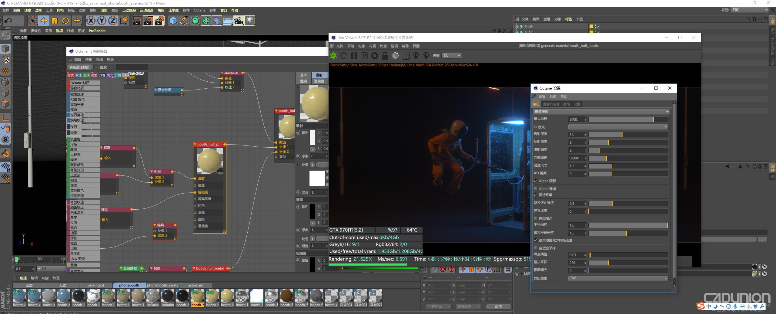
Task: Toggle 保持环境 checkbox
Action: [x=536, y=195]
